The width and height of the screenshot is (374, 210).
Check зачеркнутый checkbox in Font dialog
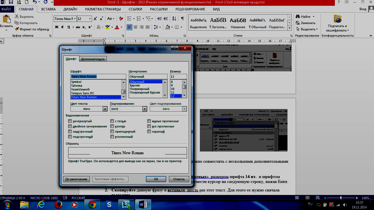(x=70, y=121)
